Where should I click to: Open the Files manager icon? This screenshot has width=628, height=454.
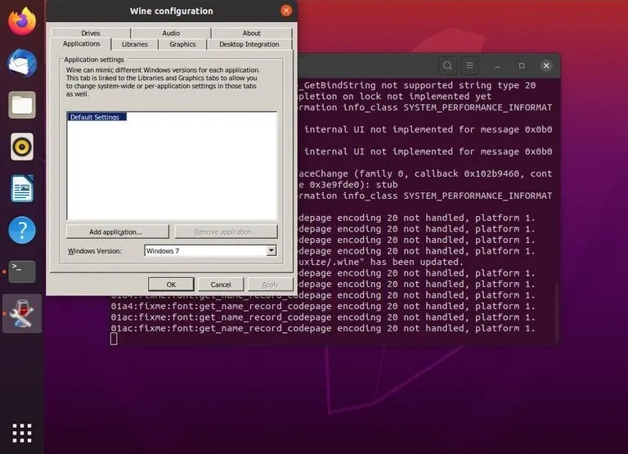pos(22,105)
